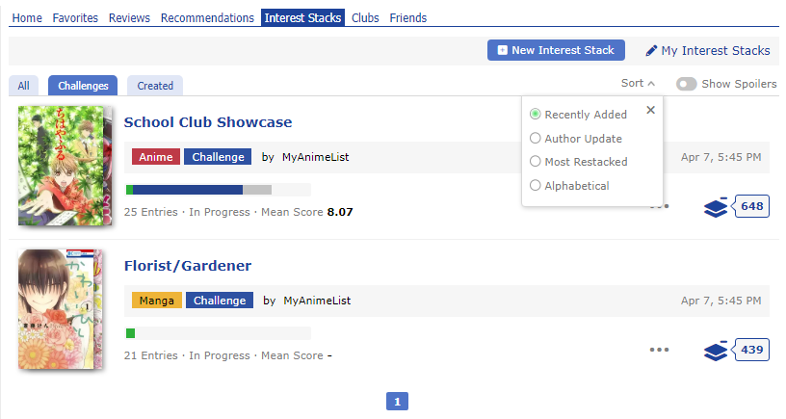This screenshot has height=419, width=786.
Task: Switch to the Created tab
Action: point(155,86)
